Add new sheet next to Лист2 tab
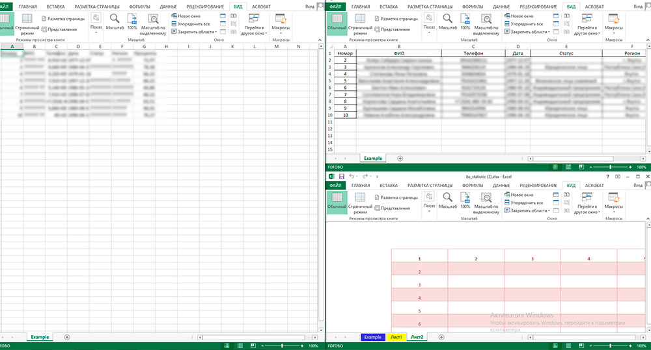 coord(441,337)
